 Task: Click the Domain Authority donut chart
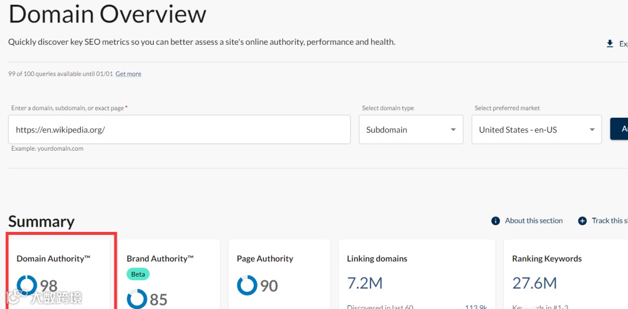click(27, 285)
